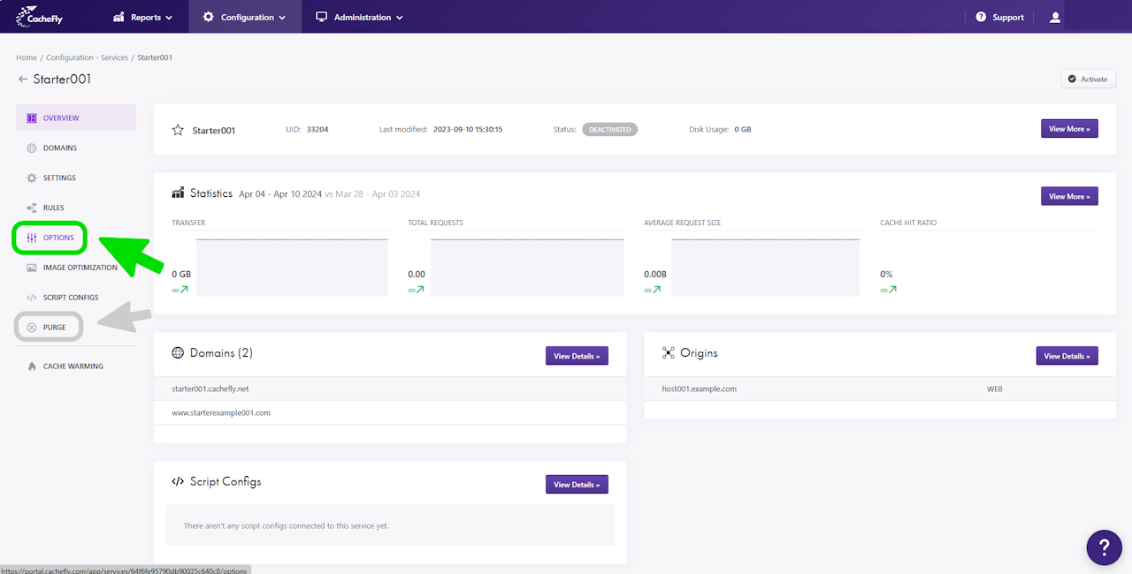
Task: Expand the Configuration dropdown menu
Action: 244,17
